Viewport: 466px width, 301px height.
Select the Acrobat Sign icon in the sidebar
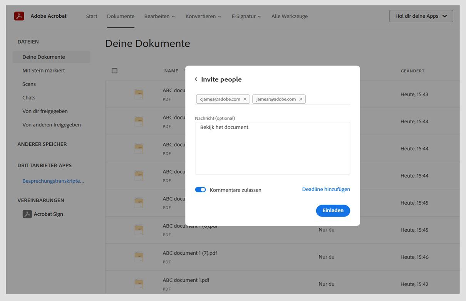pyautogui.click(x=27, y=214)
